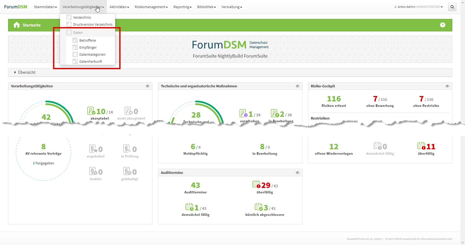Screen dimensions: 465x245
Task: Open the search magnifier icon
Action: [x=452, y=7]
